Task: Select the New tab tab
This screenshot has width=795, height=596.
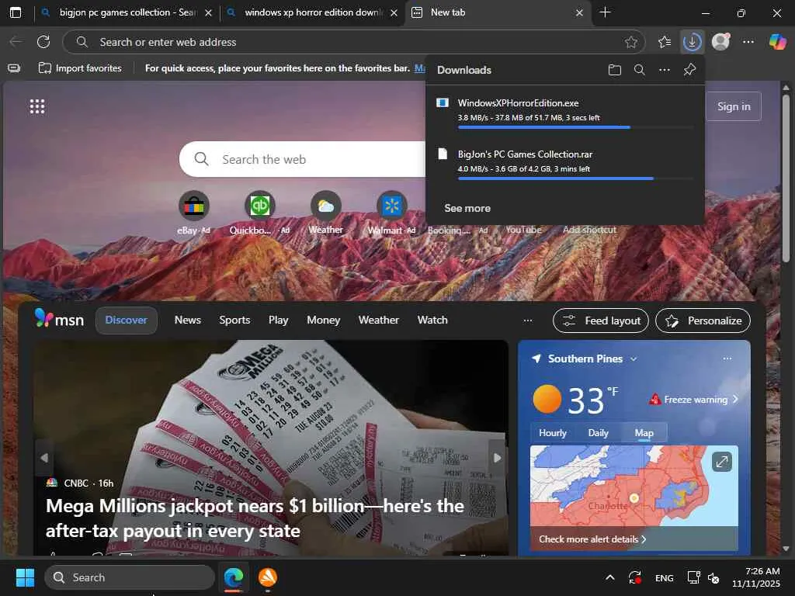Action: coord(498,12)
